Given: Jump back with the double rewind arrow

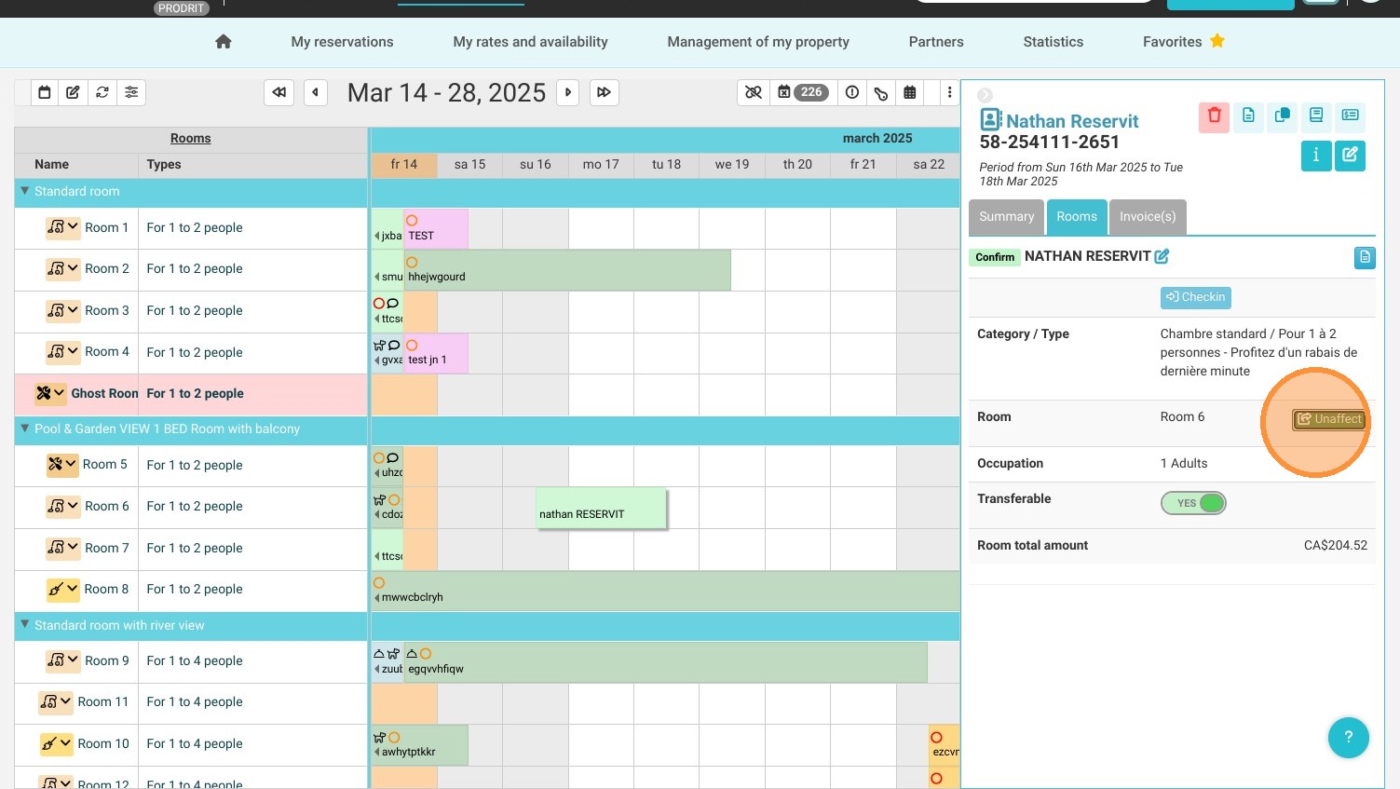Looking at the screenshot, I should (279, 92).
